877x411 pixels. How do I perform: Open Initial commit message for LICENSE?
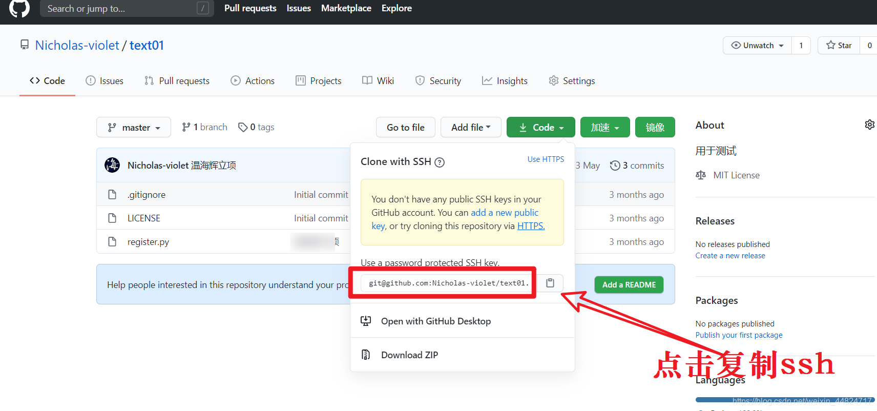321,218
